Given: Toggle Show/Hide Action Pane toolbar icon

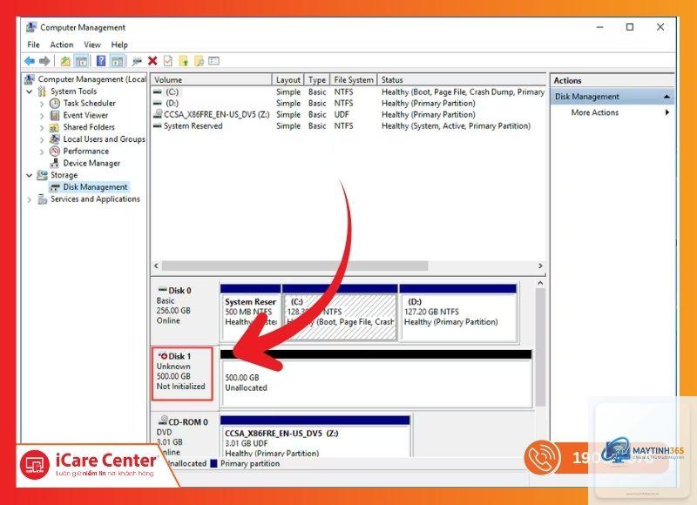Looking at the screenshot, I should click(117, 61).
